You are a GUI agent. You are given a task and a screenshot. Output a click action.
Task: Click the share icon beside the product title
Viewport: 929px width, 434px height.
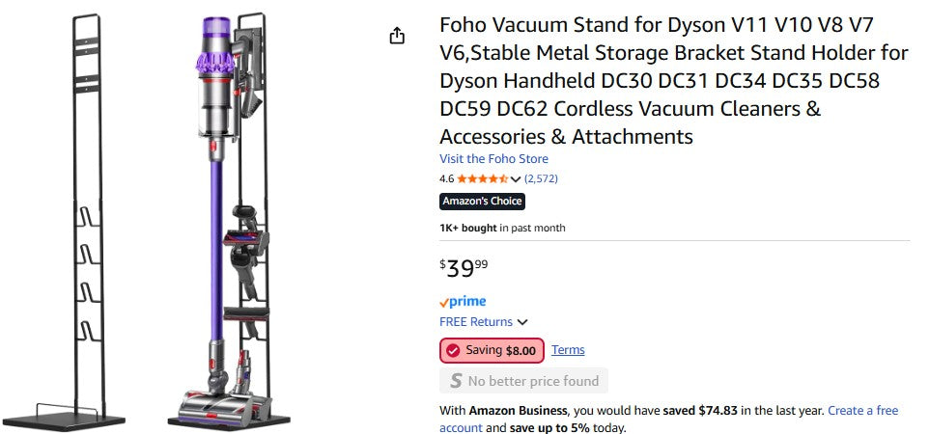click(397, 36)
